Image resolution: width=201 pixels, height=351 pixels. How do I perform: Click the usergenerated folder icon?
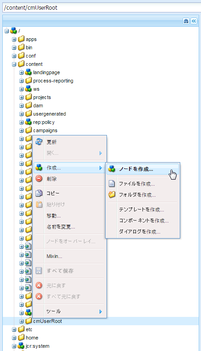29,114
